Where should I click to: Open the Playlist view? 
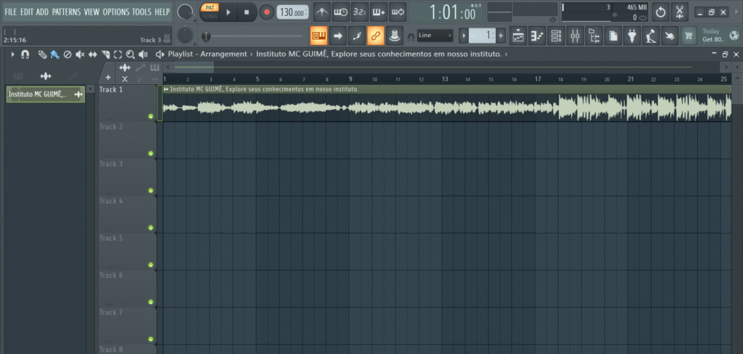point(519,36)
